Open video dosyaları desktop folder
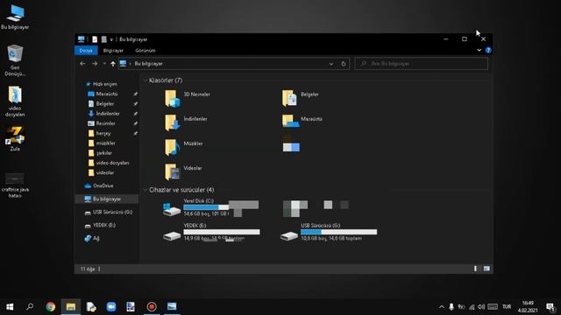The height and width of the screenshot is (315, 561). click(15, 101)
